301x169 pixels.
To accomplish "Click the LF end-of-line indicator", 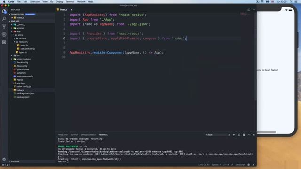I will [232, 165].
